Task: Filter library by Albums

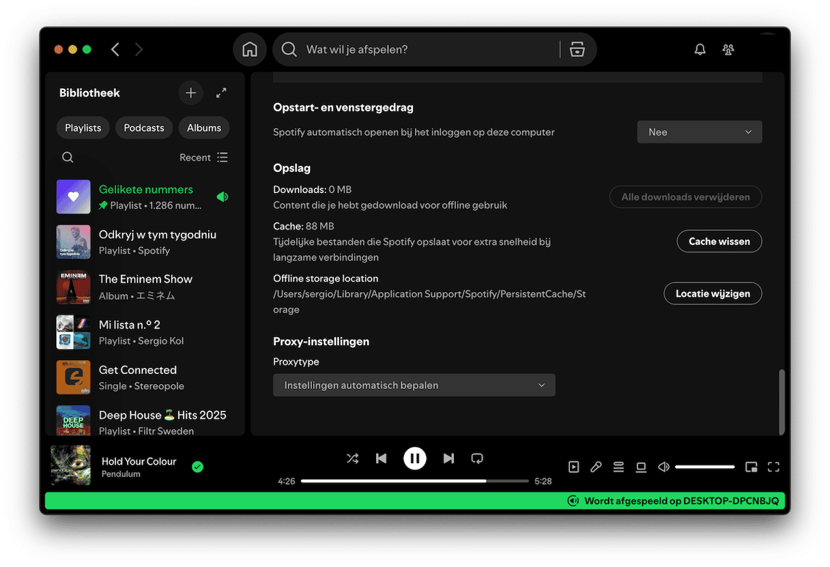Action: 204,128
